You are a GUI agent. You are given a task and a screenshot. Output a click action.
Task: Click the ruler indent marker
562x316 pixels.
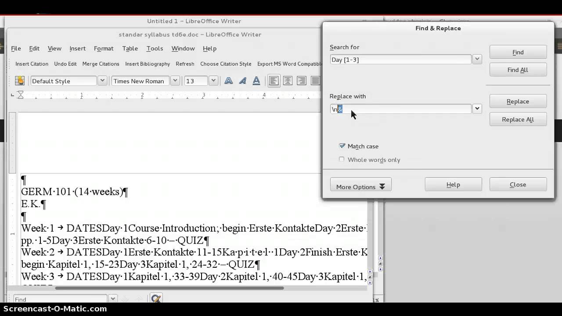click(x=20, y=94)
